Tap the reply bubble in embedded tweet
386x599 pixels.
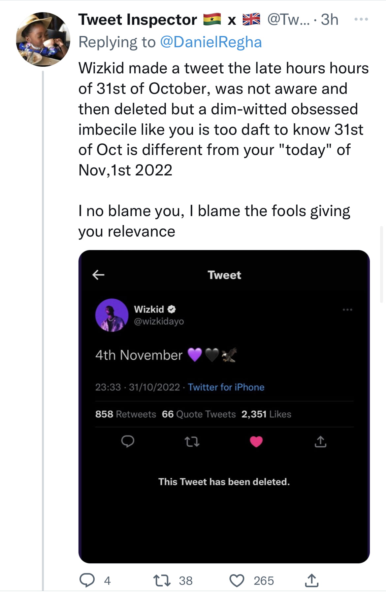pos(128,441)
